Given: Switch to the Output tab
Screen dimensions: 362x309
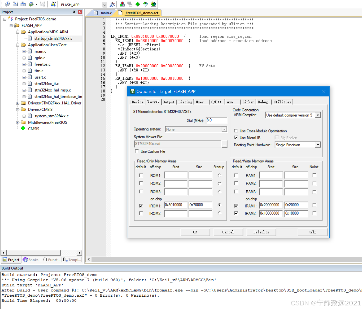Looking at the screenshot, I should [x=169, y=102].
